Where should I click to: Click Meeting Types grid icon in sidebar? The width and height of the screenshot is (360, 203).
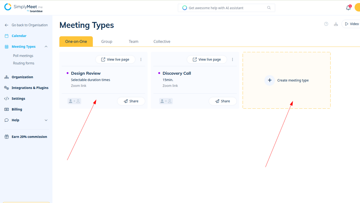[x=7, y=47]
